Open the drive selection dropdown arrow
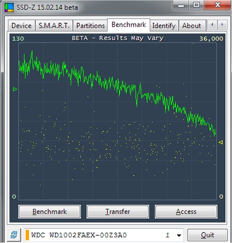Image resolution: width=232 pixels, height=243 pixels. [179, 235]
